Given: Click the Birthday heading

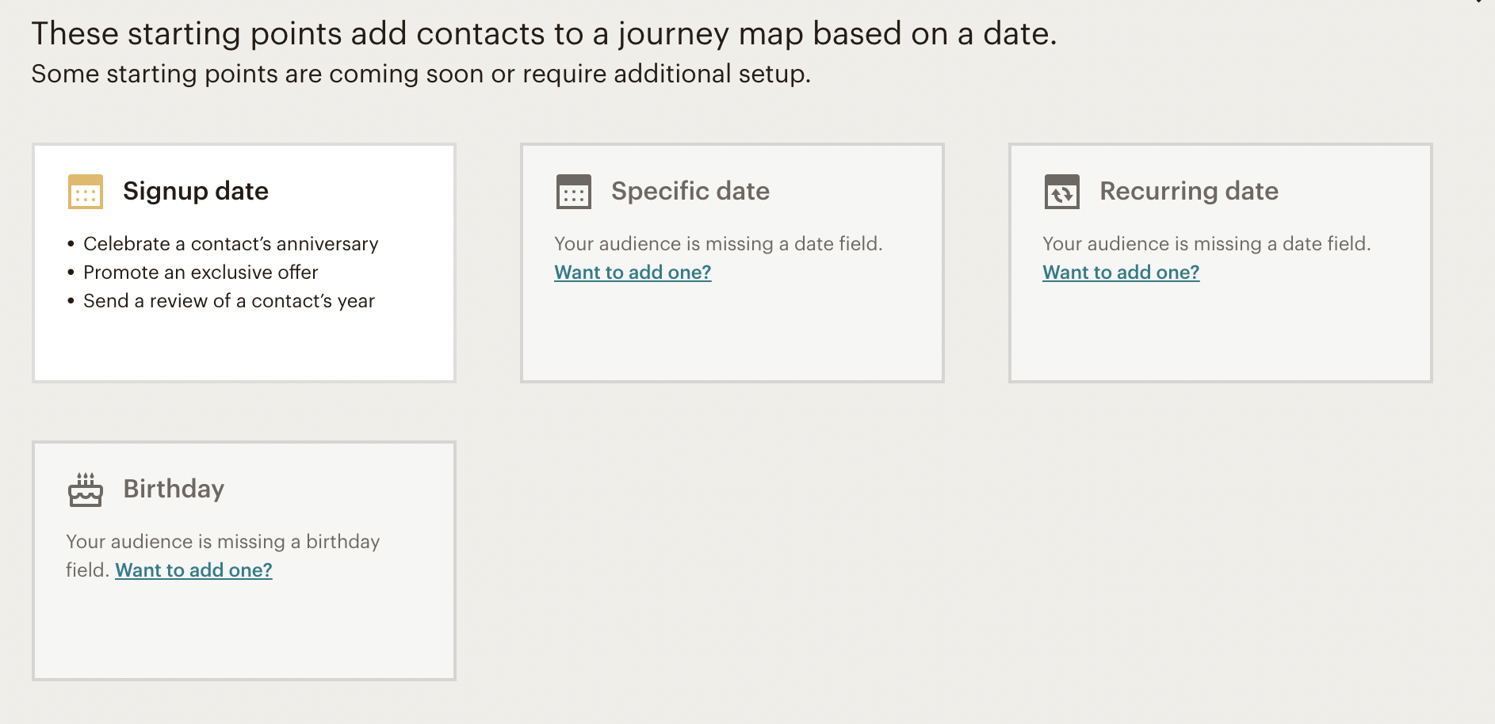Looking at the screenshot, I should point(174,489).
